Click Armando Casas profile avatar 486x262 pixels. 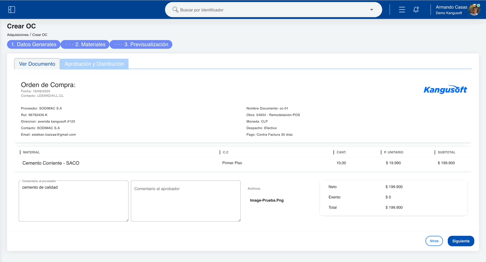pyautogui.click(x=474, y=10)
